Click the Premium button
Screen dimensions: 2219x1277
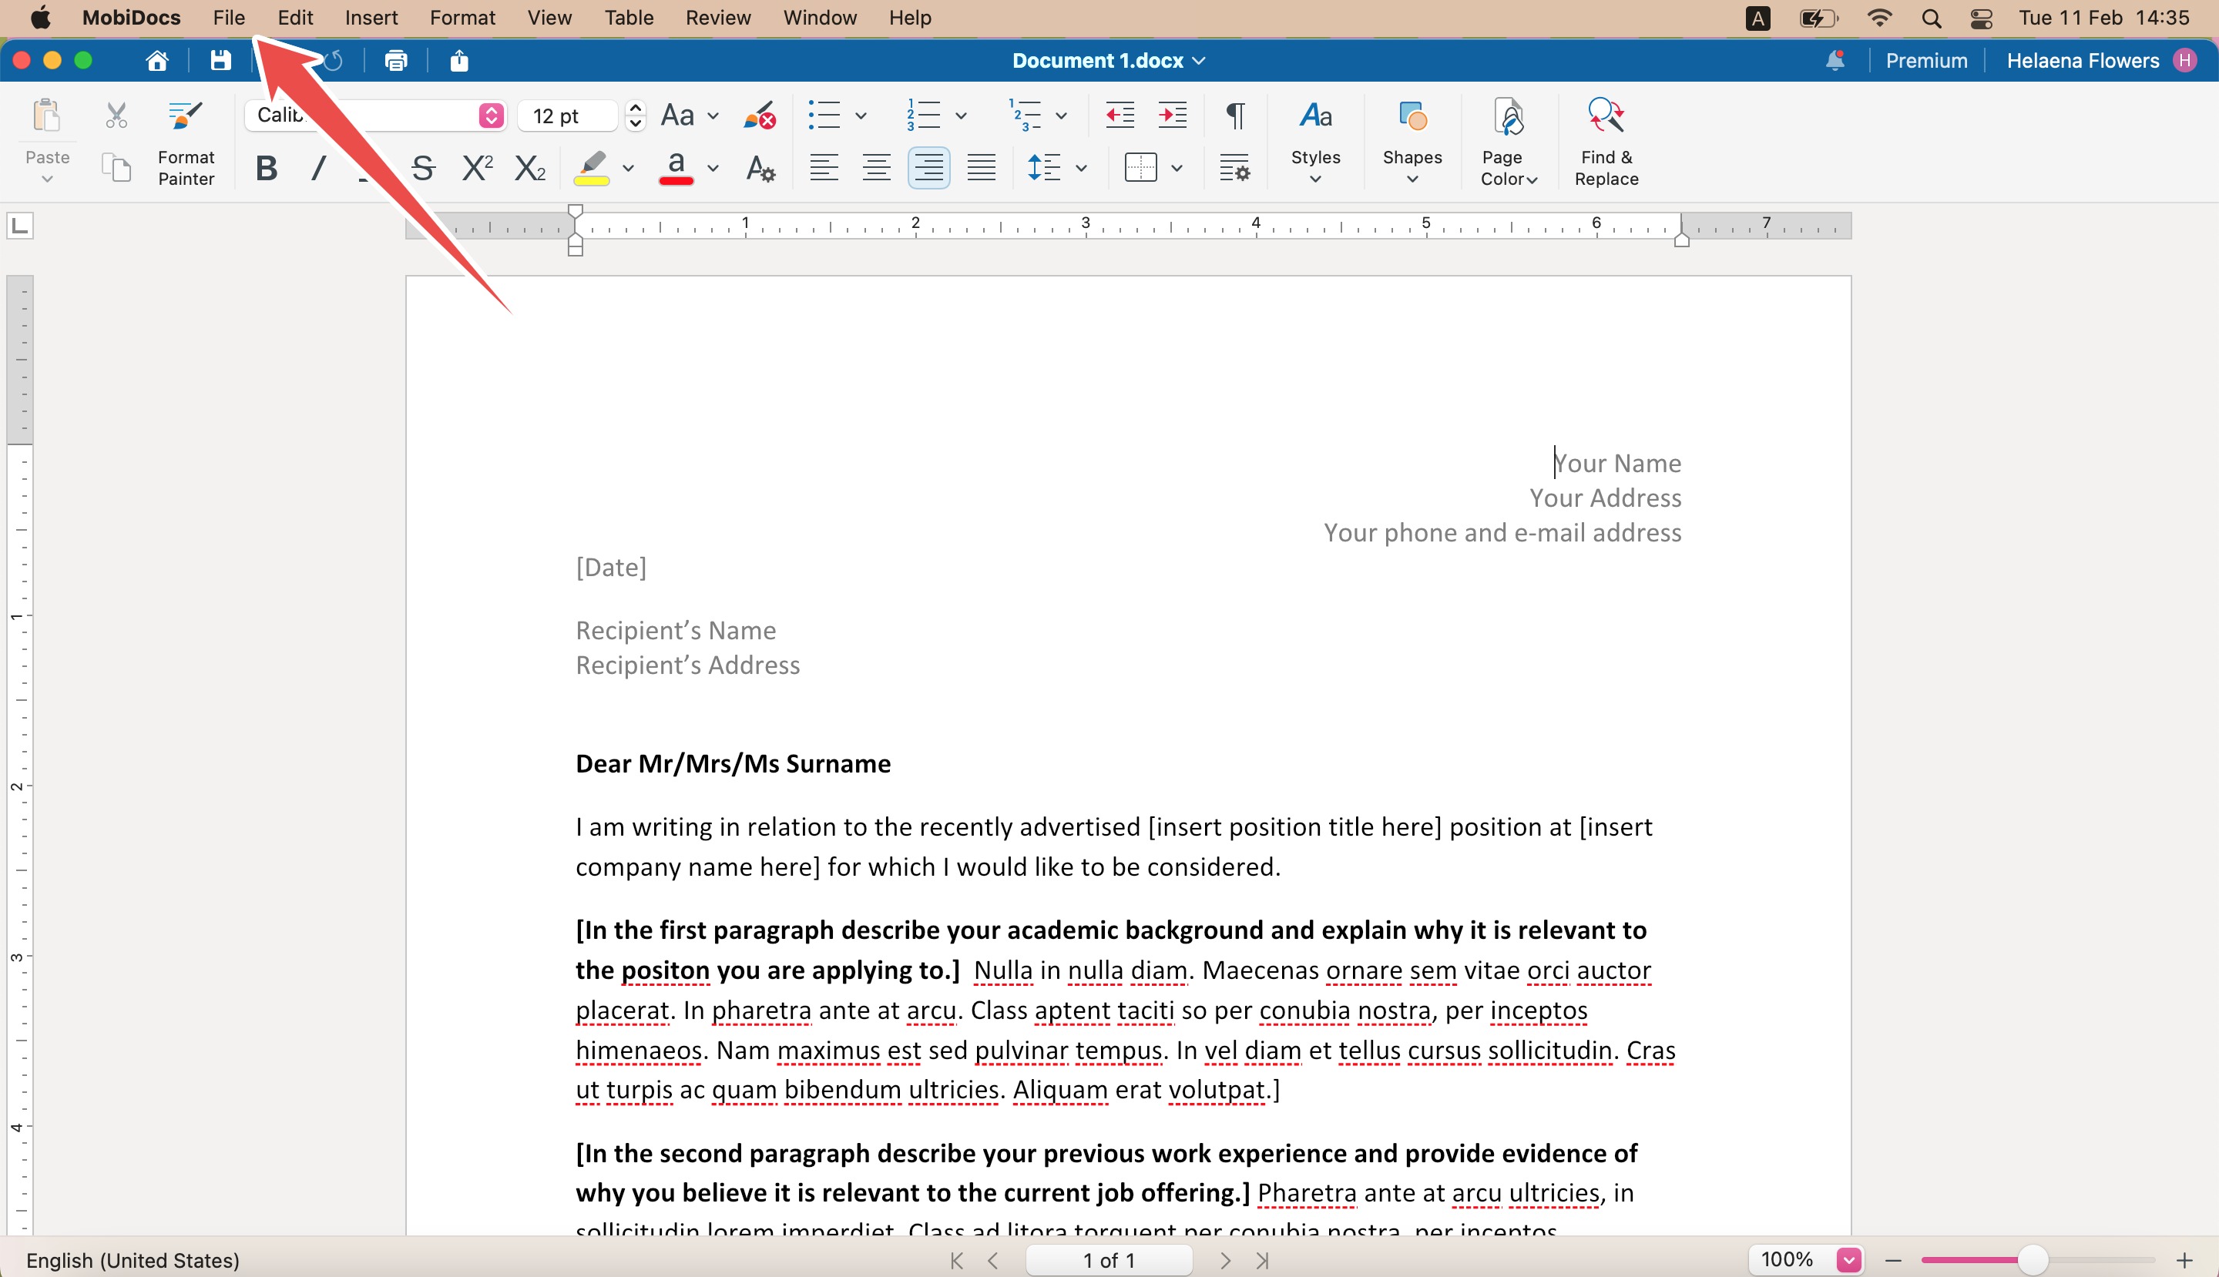(1927, 61)
